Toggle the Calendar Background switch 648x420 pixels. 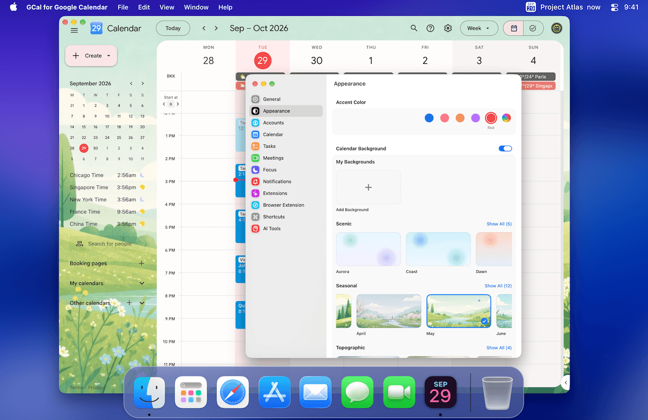coord(505,148)
